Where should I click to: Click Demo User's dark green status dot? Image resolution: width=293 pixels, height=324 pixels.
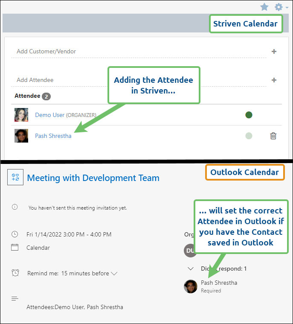[249, 115]
